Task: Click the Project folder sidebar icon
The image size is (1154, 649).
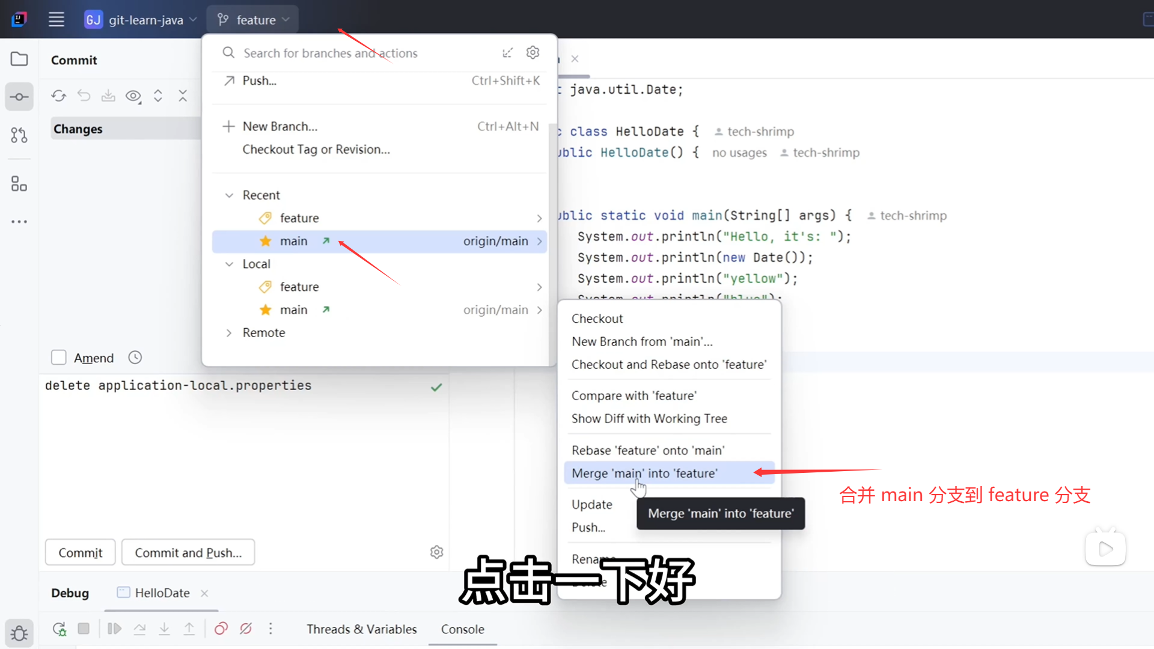Action: coord(19,59)
